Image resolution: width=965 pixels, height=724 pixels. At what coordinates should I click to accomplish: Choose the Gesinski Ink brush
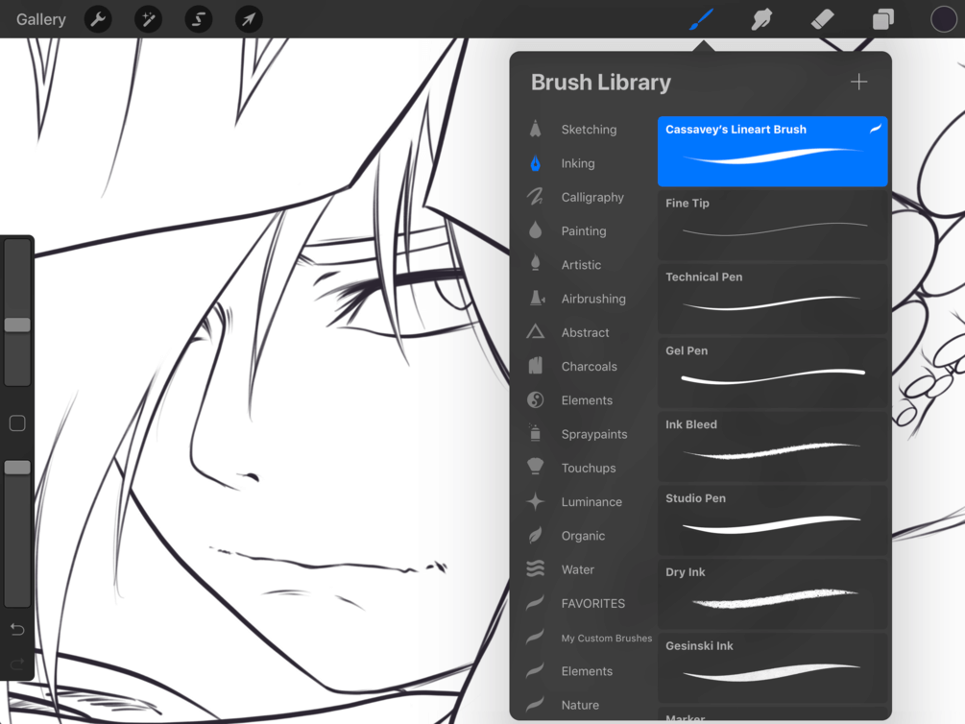tap(772, 668)
